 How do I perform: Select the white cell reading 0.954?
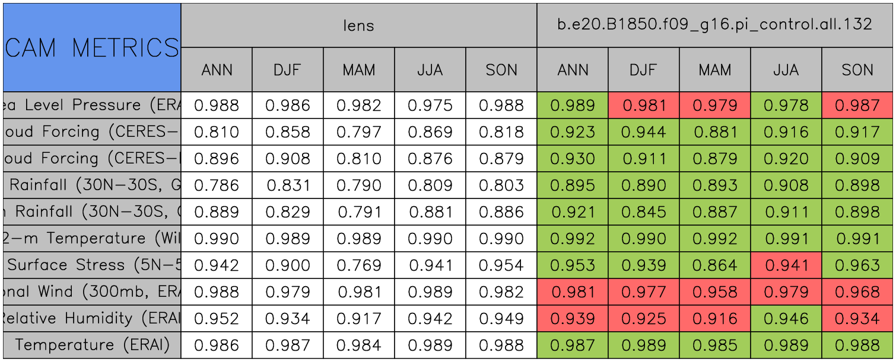click(x=501, y=265)
